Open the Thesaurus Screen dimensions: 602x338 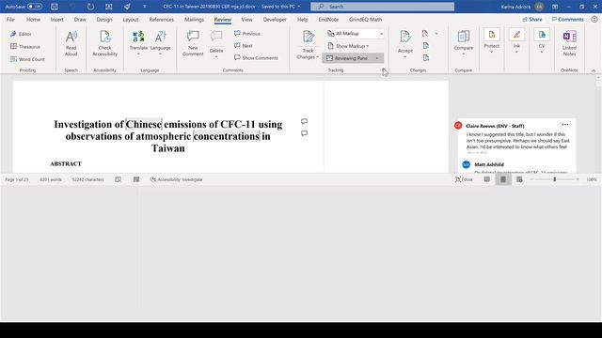pos(25,47)
